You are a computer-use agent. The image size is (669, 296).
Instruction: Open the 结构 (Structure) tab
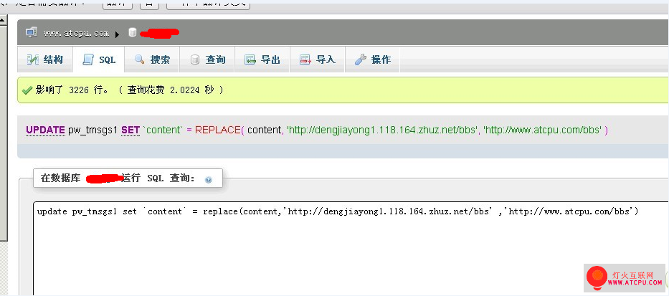44,59
